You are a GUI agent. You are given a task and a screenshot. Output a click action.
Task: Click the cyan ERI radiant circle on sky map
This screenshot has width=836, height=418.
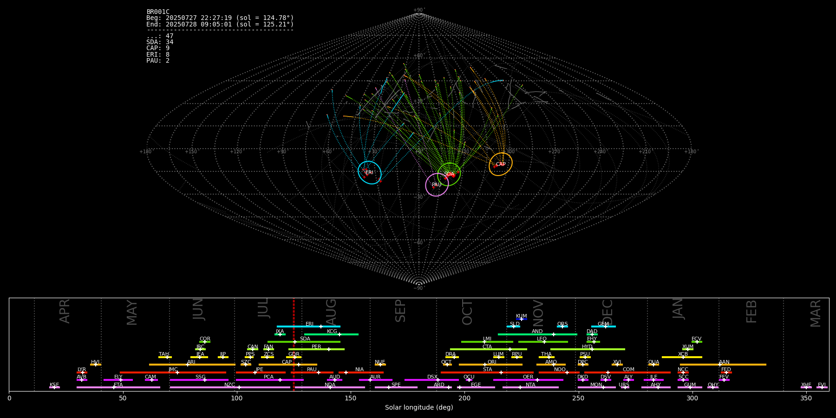tap(370, 173)
